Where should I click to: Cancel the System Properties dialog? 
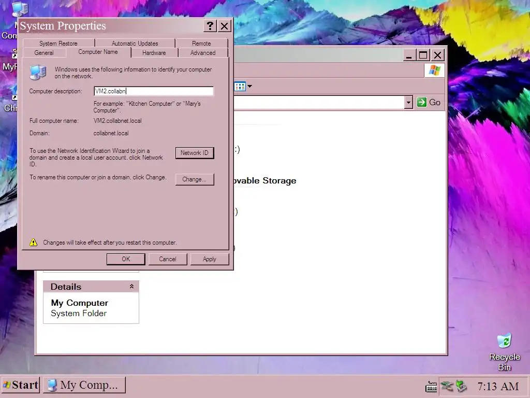(168, 259)
